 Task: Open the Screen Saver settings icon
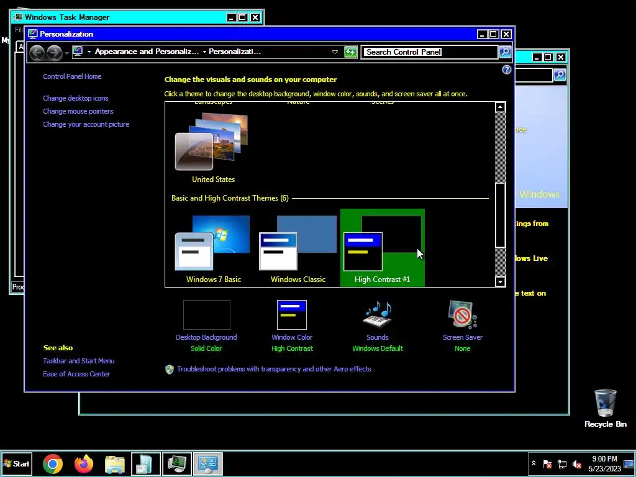462,314
